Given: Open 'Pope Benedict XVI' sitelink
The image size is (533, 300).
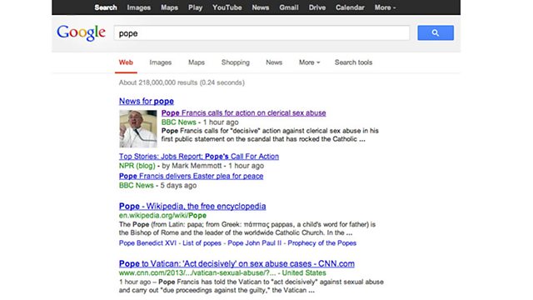Looking at the screenshot, I should [x=147, y=243].
